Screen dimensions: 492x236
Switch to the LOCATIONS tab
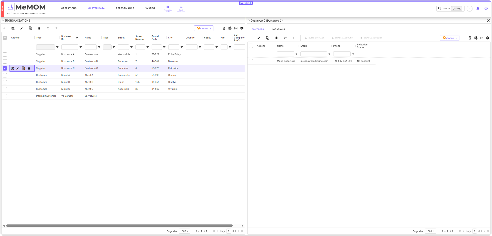click(278, 30)
